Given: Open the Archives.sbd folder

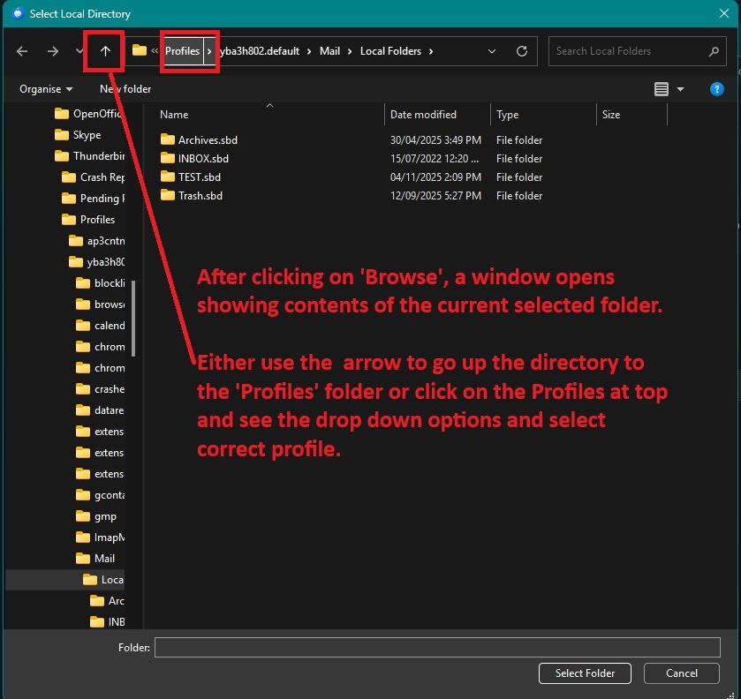Looking at the screenshot, I should [208, 140].
